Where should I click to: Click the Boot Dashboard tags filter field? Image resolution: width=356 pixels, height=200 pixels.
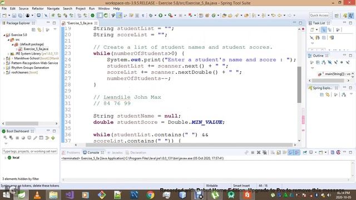pos(29,151)
